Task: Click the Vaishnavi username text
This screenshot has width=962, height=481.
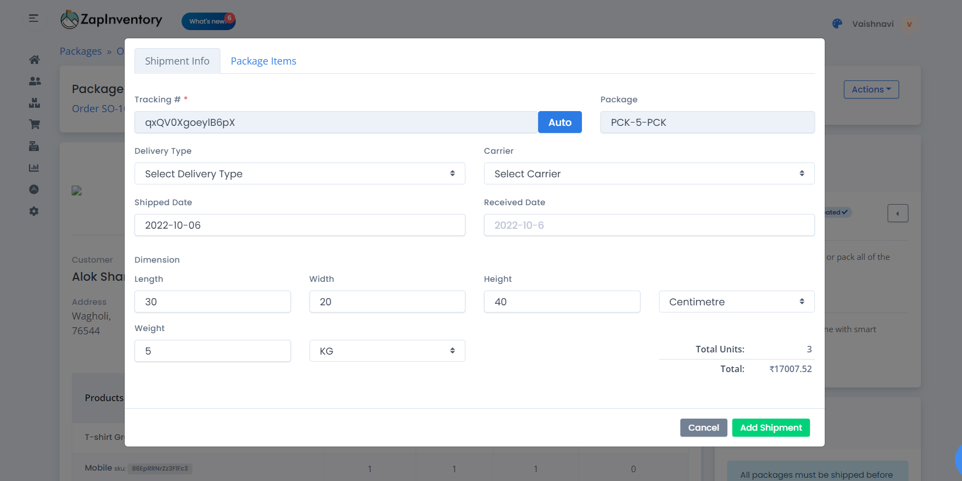Action: 873,24
